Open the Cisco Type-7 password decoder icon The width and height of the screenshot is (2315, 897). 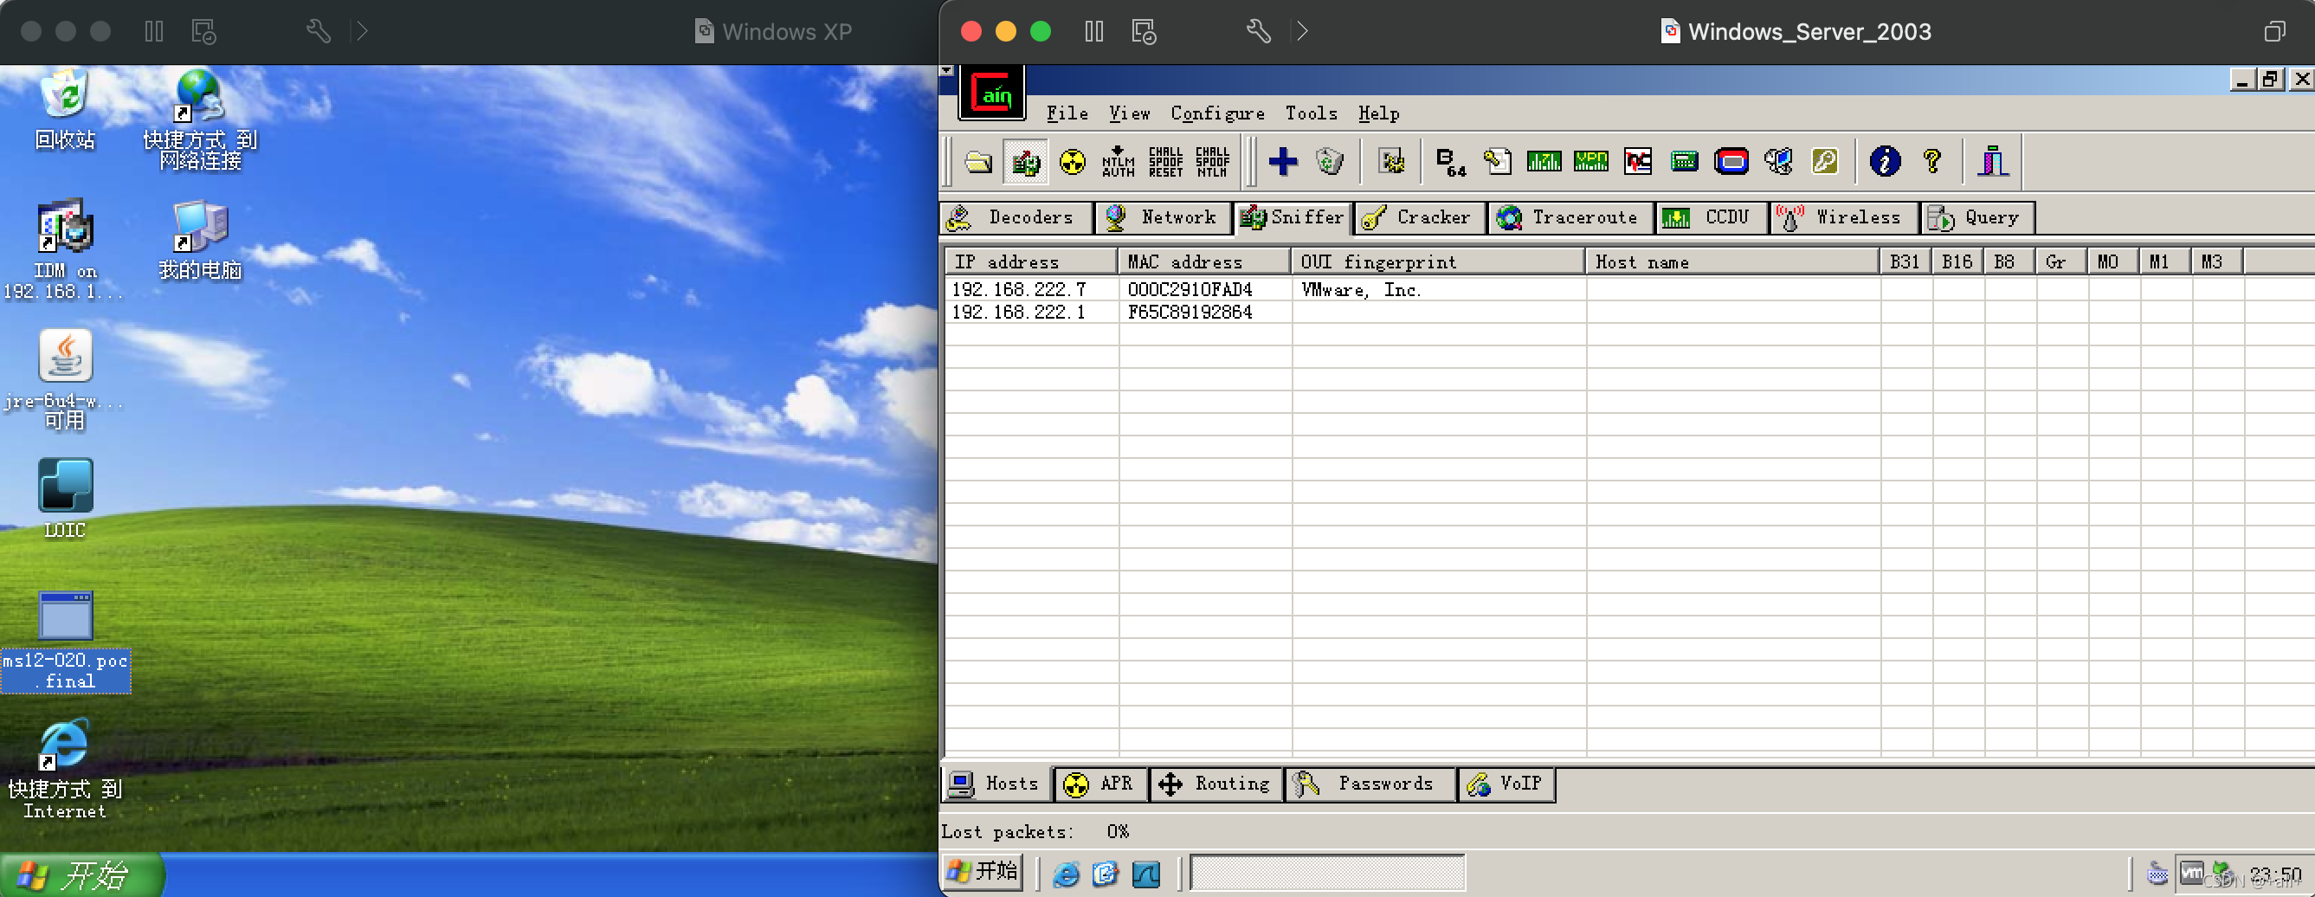click(x=1544, y=162)
